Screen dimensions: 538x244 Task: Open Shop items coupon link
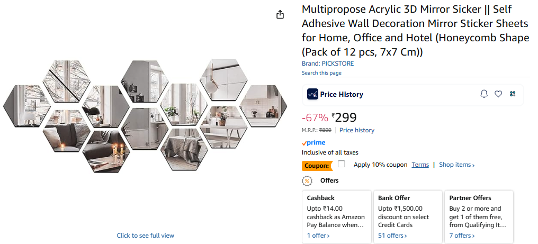456,165
